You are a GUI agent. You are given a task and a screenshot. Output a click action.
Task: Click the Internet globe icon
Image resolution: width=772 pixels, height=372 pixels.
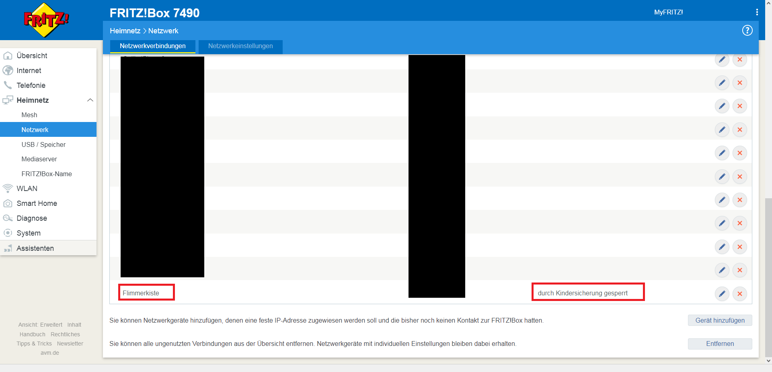tap(8, 71)
